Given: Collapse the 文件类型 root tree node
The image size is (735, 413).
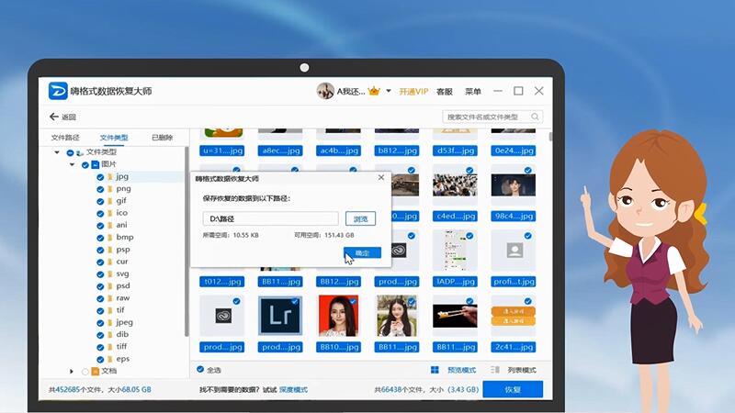Looking at the screenshot, I should [57, 152].
